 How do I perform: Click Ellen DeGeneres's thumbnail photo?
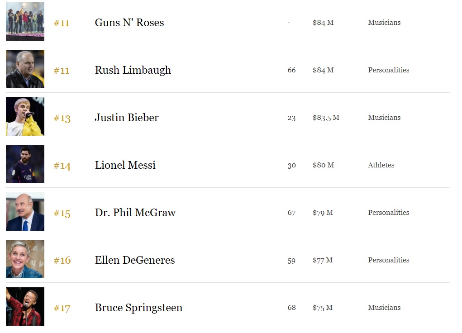point(25,259)
